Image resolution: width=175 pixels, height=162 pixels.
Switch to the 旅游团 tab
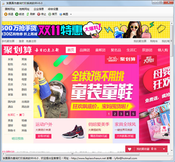tap(147, 50)
